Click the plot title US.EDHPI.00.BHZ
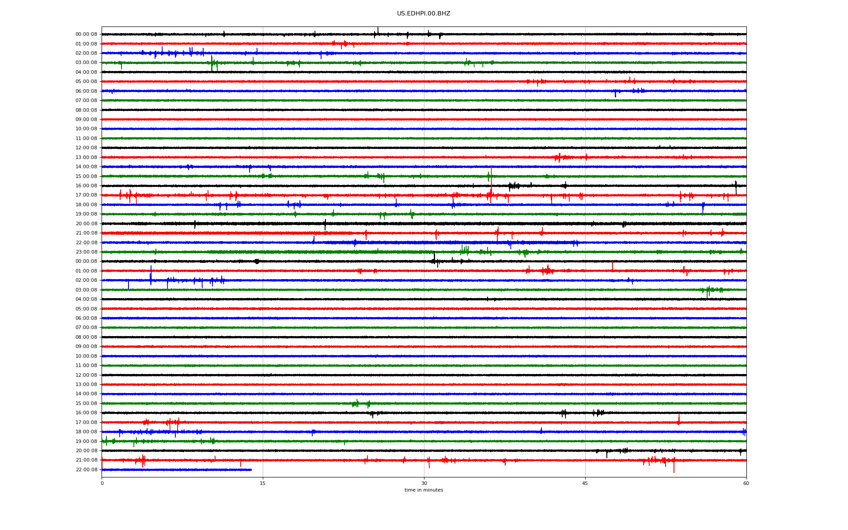This screenshot has width=848, height=530. [x=424, y=14]
